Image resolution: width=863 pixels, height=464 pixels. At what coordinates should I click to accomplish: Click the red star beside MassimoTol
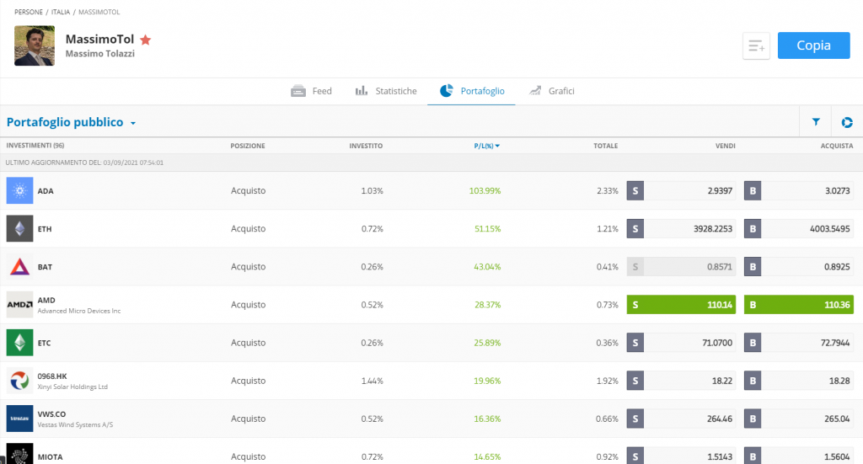[x=145, y=40]
